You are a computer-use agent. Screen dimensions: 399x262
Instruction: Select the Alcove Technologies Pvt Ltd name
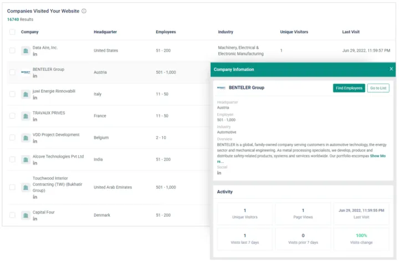(x=58, y=156)
